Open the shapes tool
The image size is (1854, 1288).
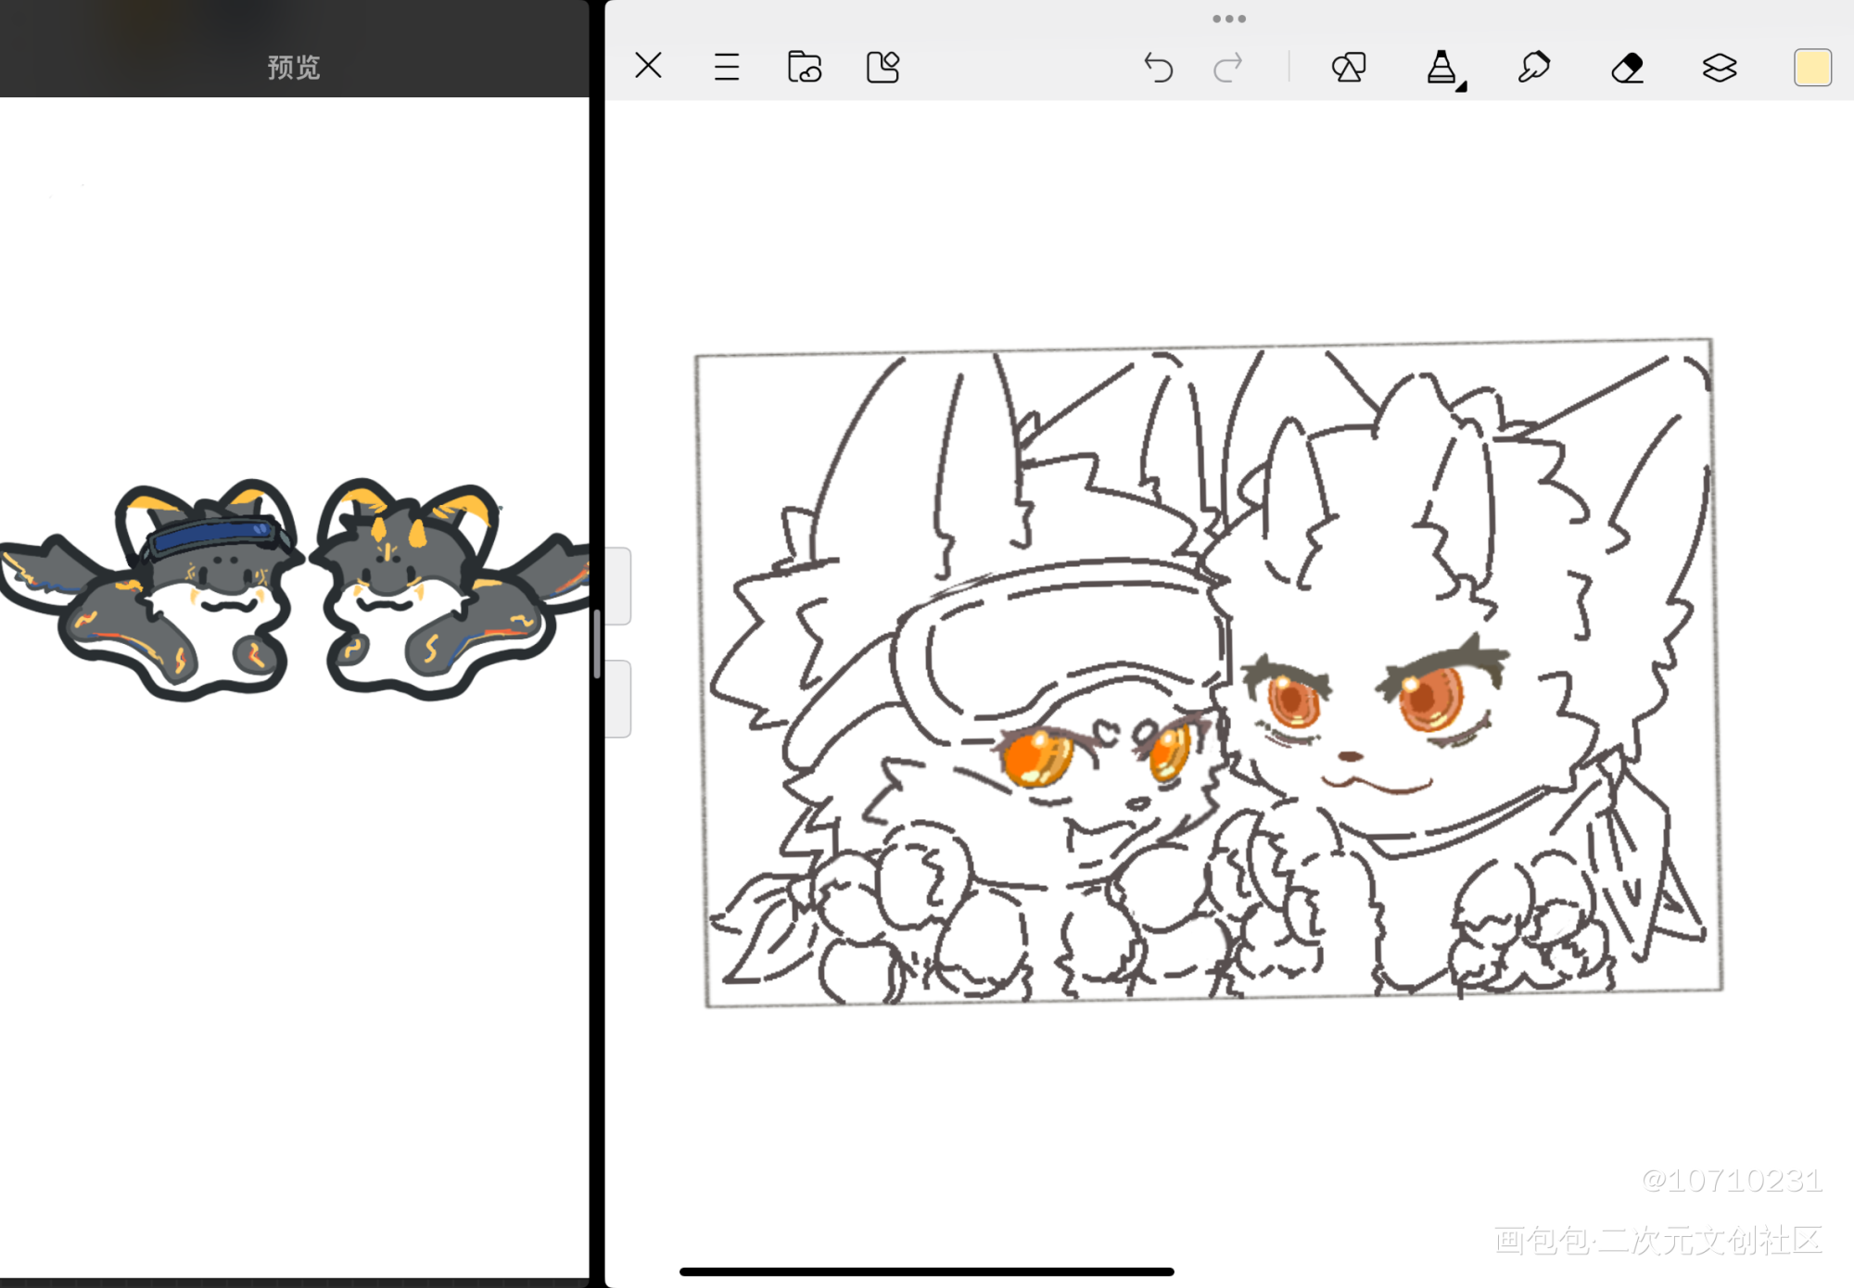tap(1349, 67)
